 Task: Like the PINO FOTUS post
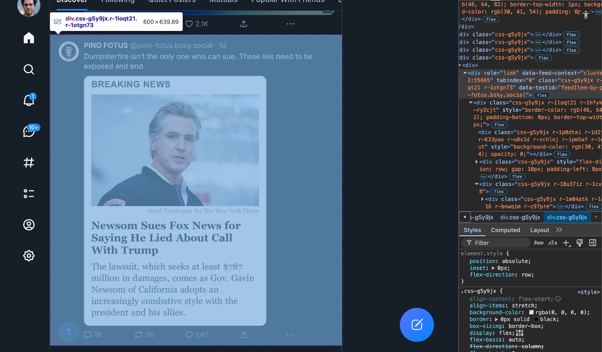[x=189, y=335]
